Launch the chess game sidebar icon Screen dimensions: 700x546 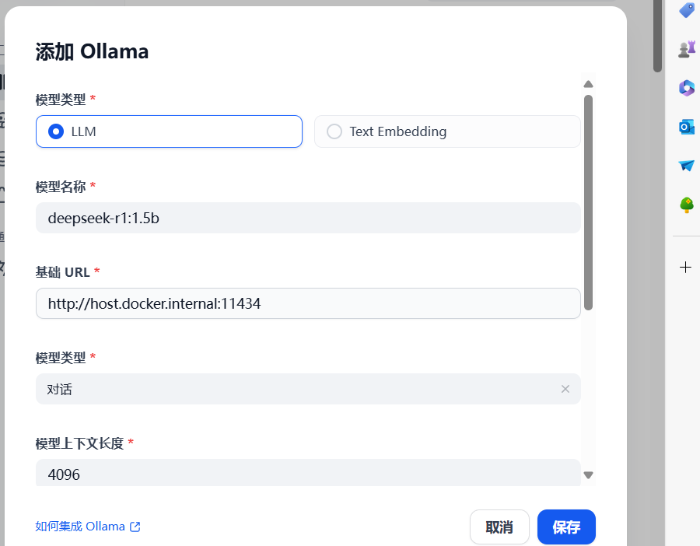coord(685,48)
